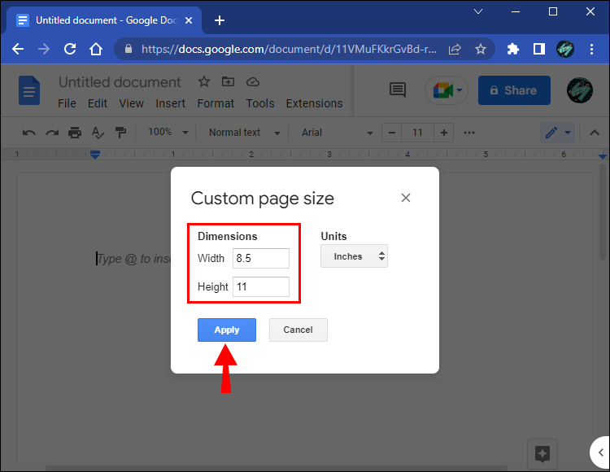This screenshot has width=610, height=472.
Task: Toggle the browser side panel icon
Action: [538, 49]
